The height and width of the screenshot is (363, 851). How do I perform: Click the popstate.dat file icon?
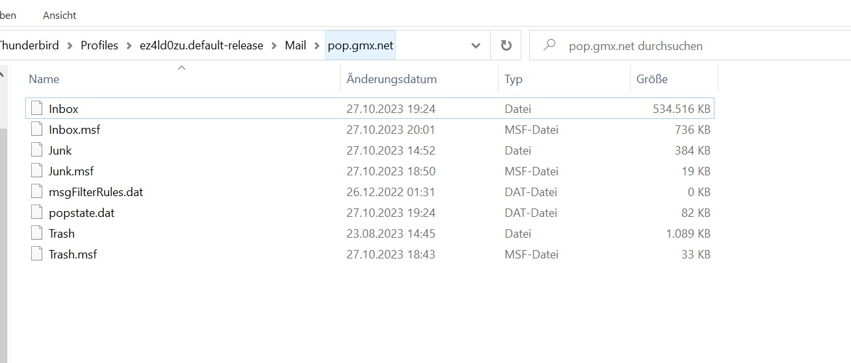pyautogui.click(x=37, y=213)
